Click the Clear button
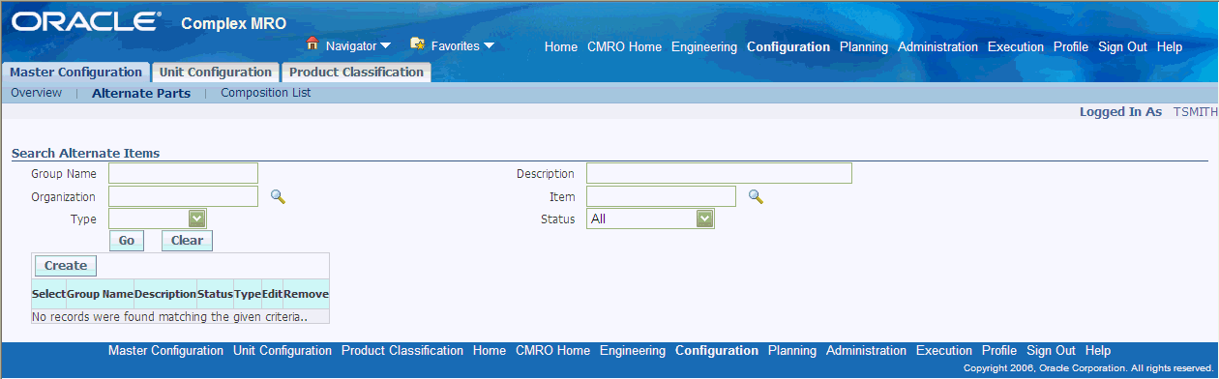The height and width of the screenshot is (379, 1219). point(187,241)
